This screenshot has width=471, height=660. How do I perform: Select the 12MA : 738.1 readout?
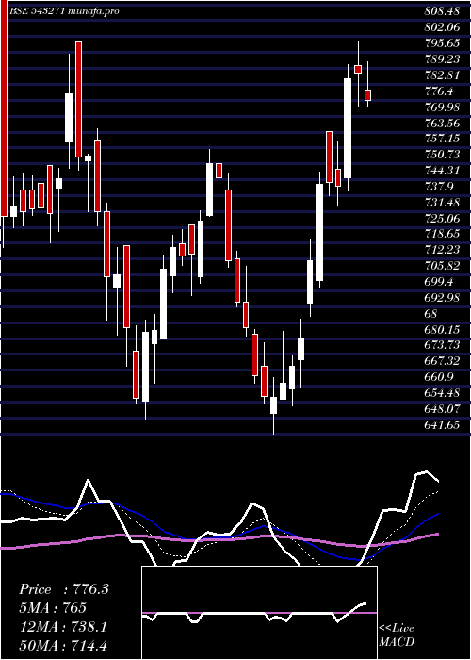(x=63, y=627)
